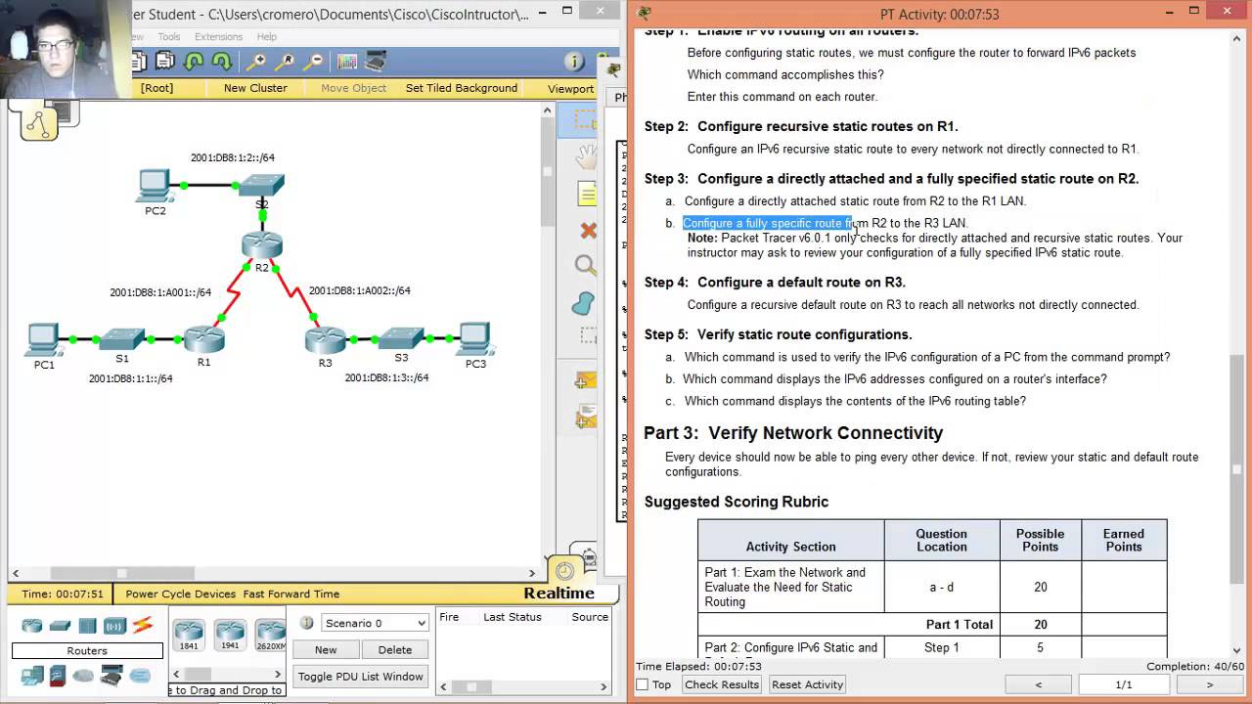Click PC3 in the topology

point(475,339)
